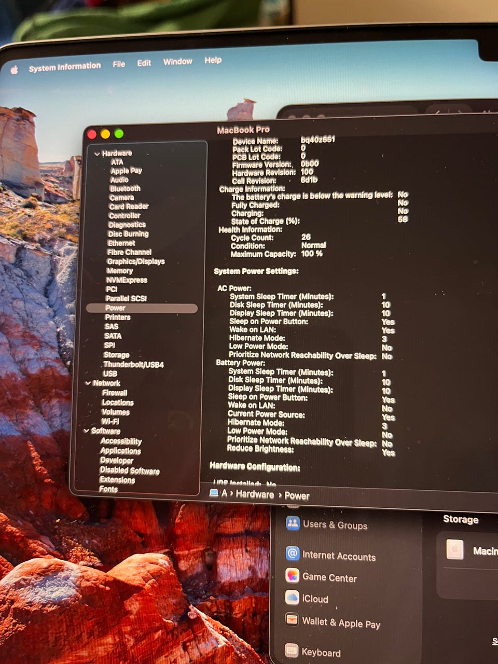Select PCI in the sidebar
The height and width of the screenshot is (664, 498).
(x=112, y=289)
